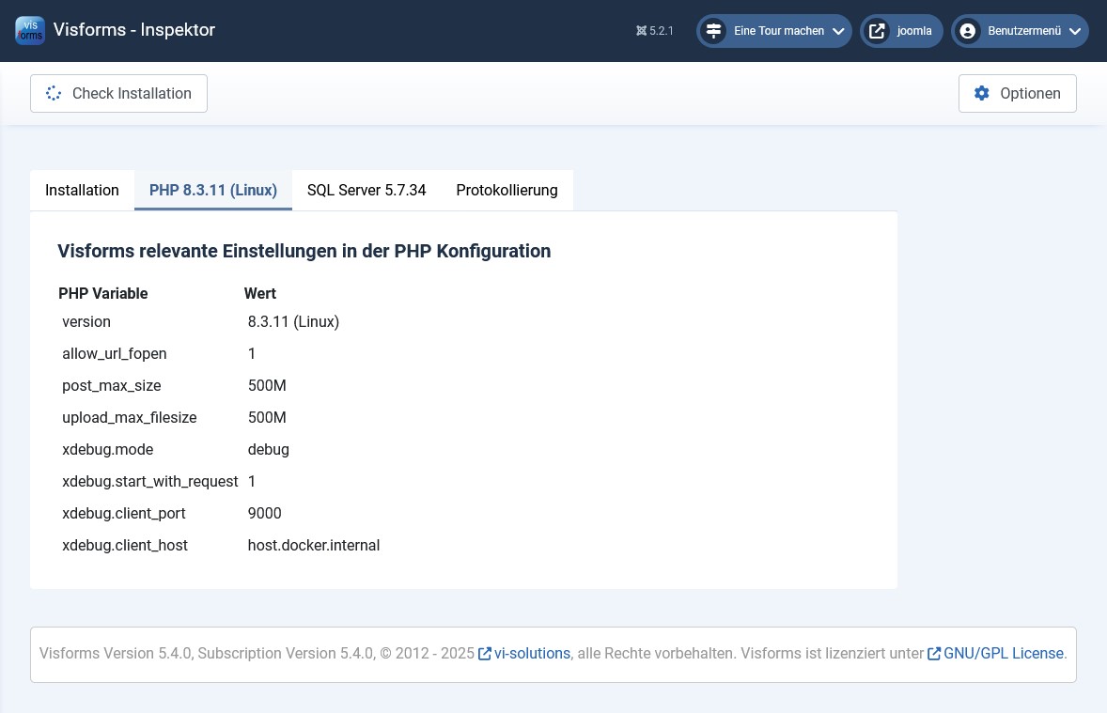Switch to the Protokollierung tab

[x=507, y=190]
